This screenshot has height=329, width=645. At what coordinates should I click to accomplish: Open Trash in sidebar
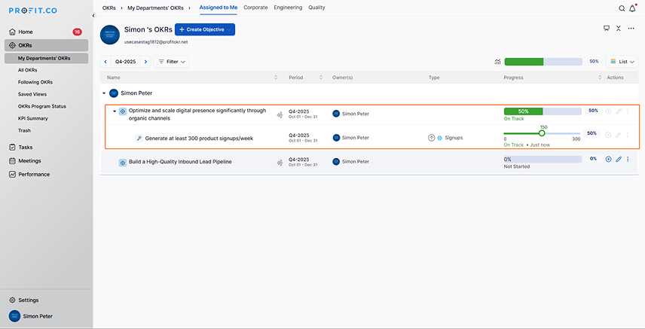(24, 130)
